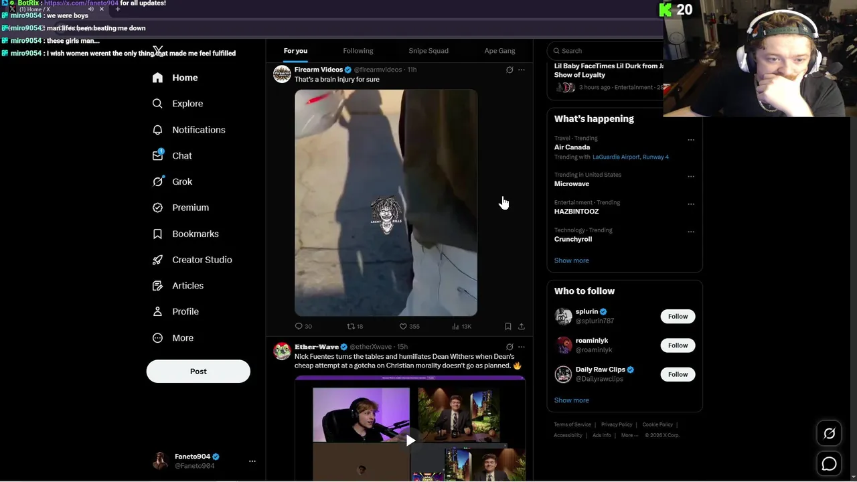Open Profile in the sidebar

[x=175, y=311]
